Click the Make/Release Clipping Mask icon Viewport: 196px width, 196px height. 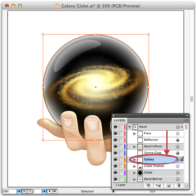[148, 185]
